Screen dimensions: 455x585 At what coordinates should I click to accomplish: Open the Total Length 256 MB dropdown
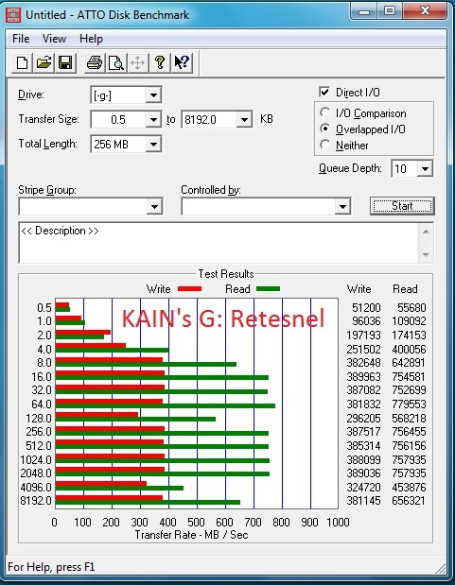(153, 144)
